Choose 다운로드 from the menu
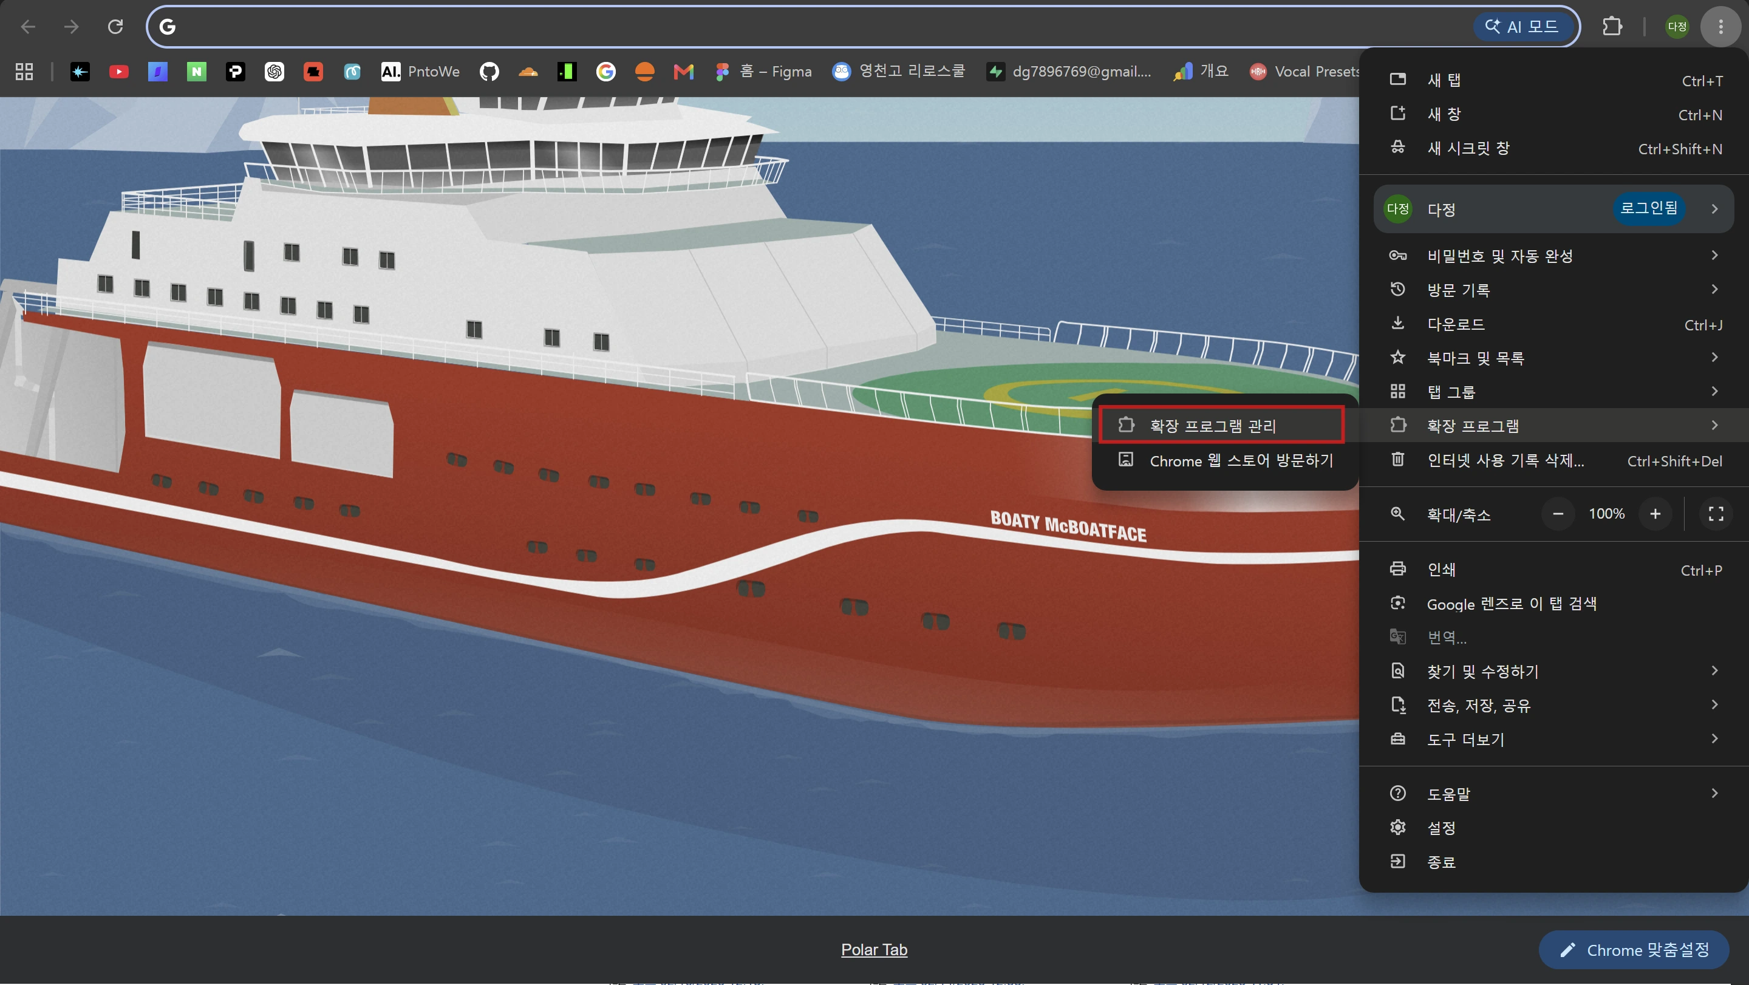This screenshot has height=985, width=1749. 1553,324
